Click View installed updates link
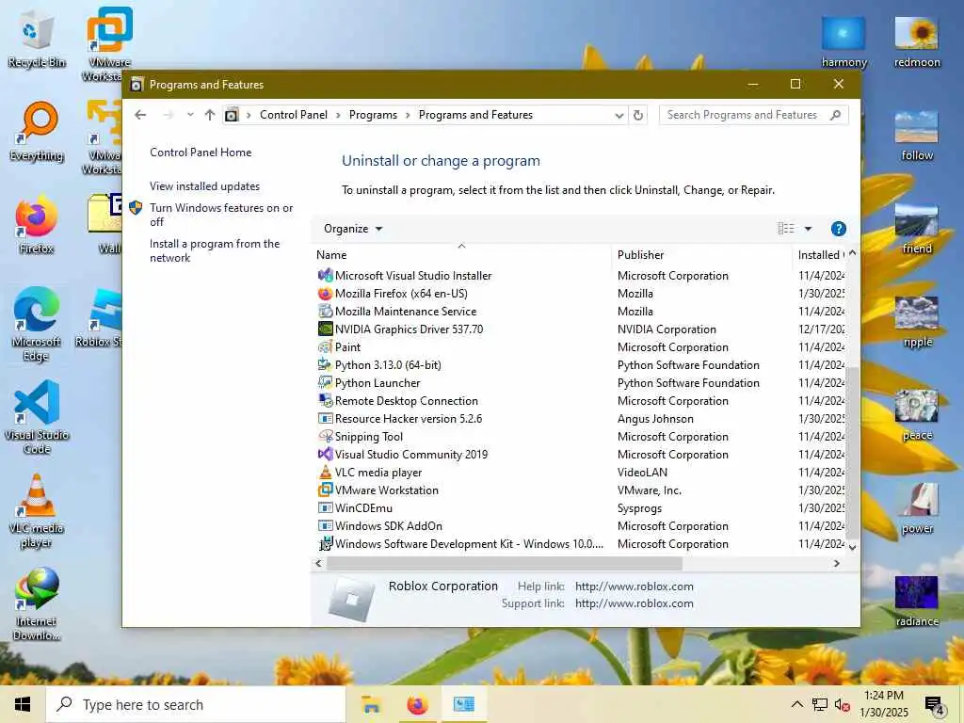This screenshot has width=964, height=723. click(x=204, y=186)
